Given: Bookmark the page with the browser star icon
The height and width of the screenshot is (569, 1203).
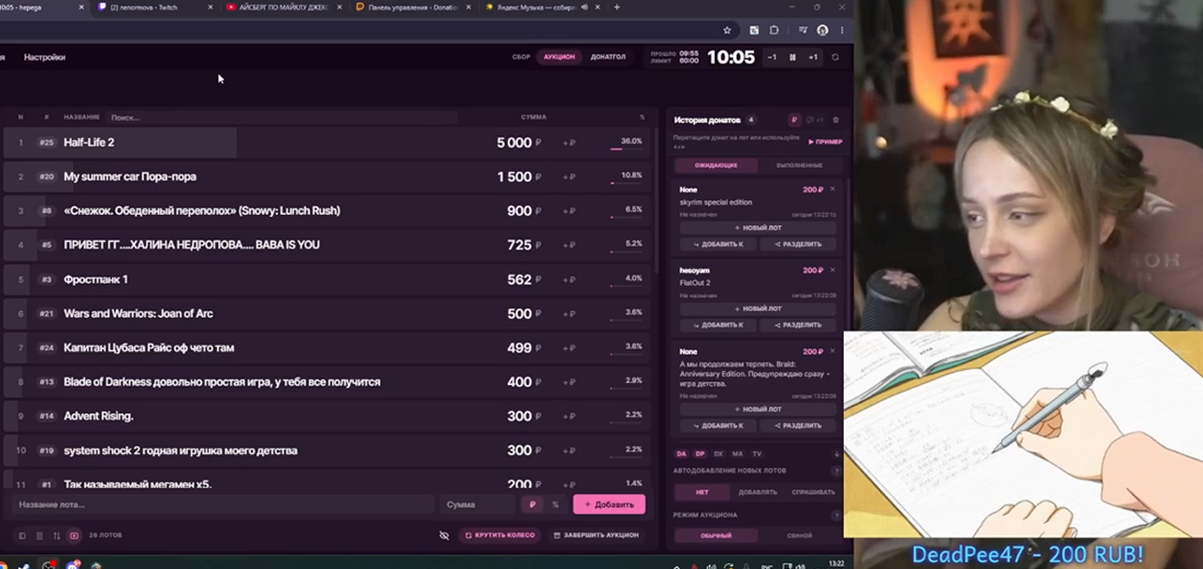Looking at the screenshot, I should [x=727, y=30].
